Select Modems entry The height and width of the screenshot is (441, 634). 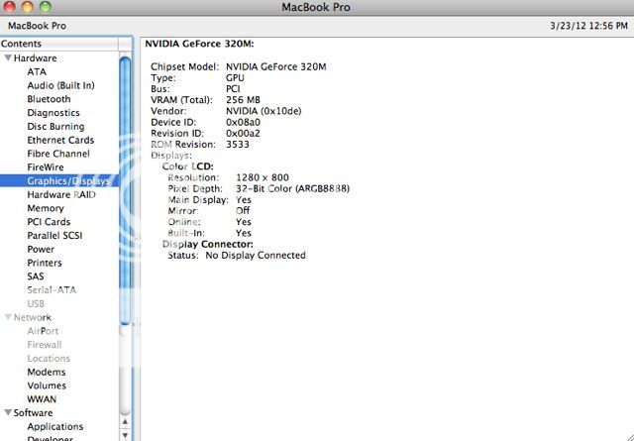coord(47,372)
